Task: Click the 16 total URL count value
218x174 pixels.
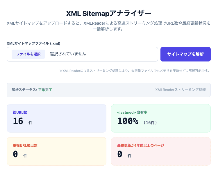Action: [18, 121]
